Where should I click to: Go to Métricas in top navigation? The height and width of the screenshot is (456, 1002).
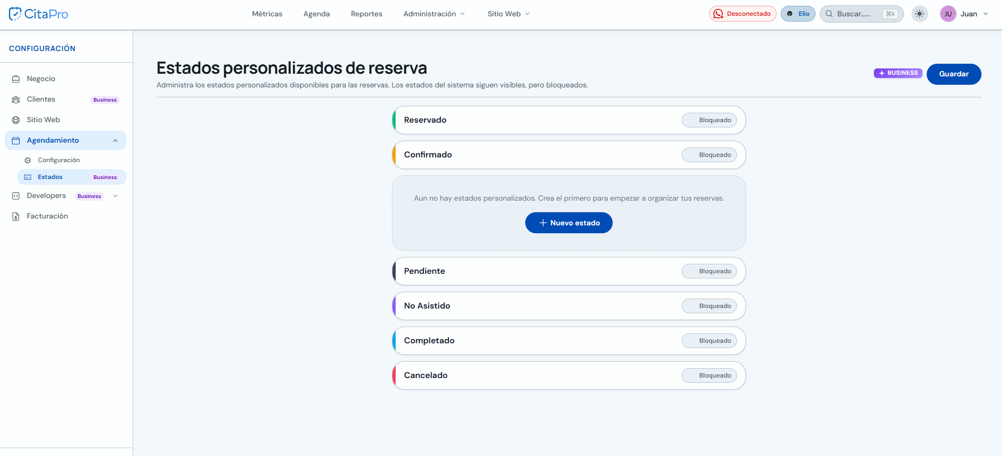pos(267,14)
